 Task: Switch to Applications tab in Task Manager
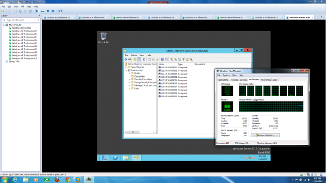223,80
